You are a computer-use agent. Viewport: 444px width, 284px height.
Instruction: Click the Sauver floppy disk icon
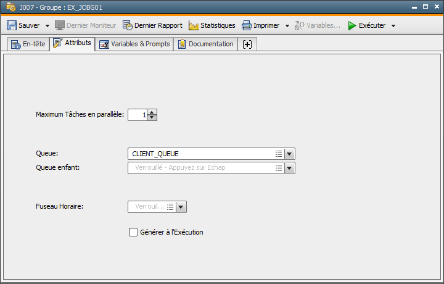(12, 25)
